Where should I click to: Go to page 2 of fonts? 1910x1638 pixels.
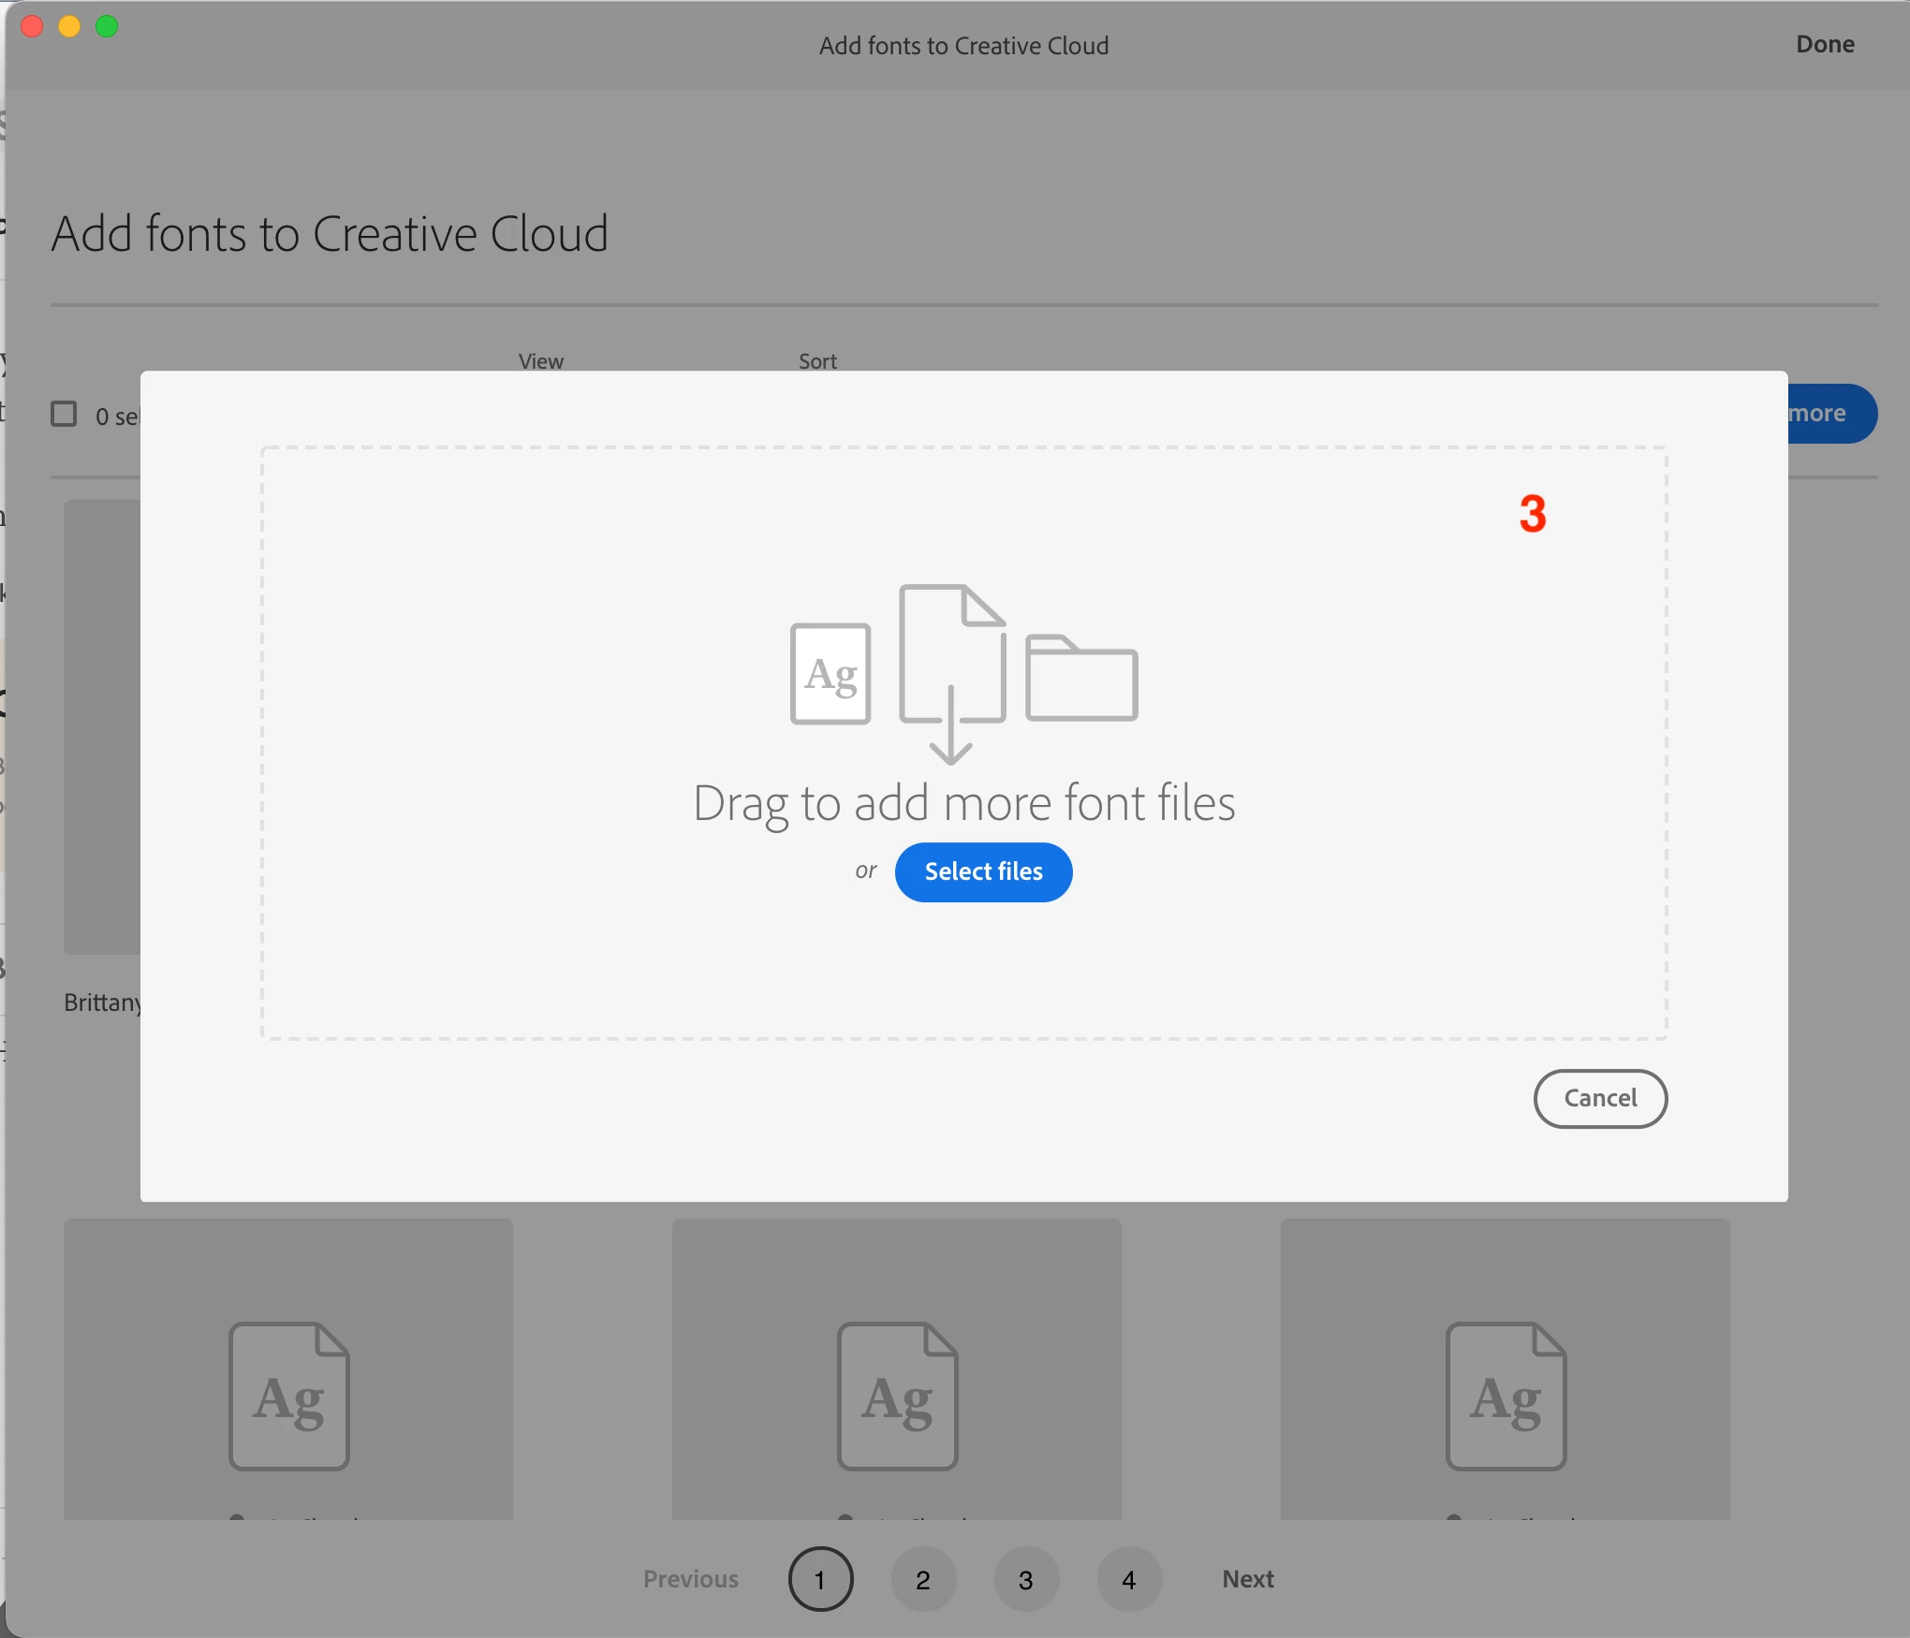(923, 1580)
